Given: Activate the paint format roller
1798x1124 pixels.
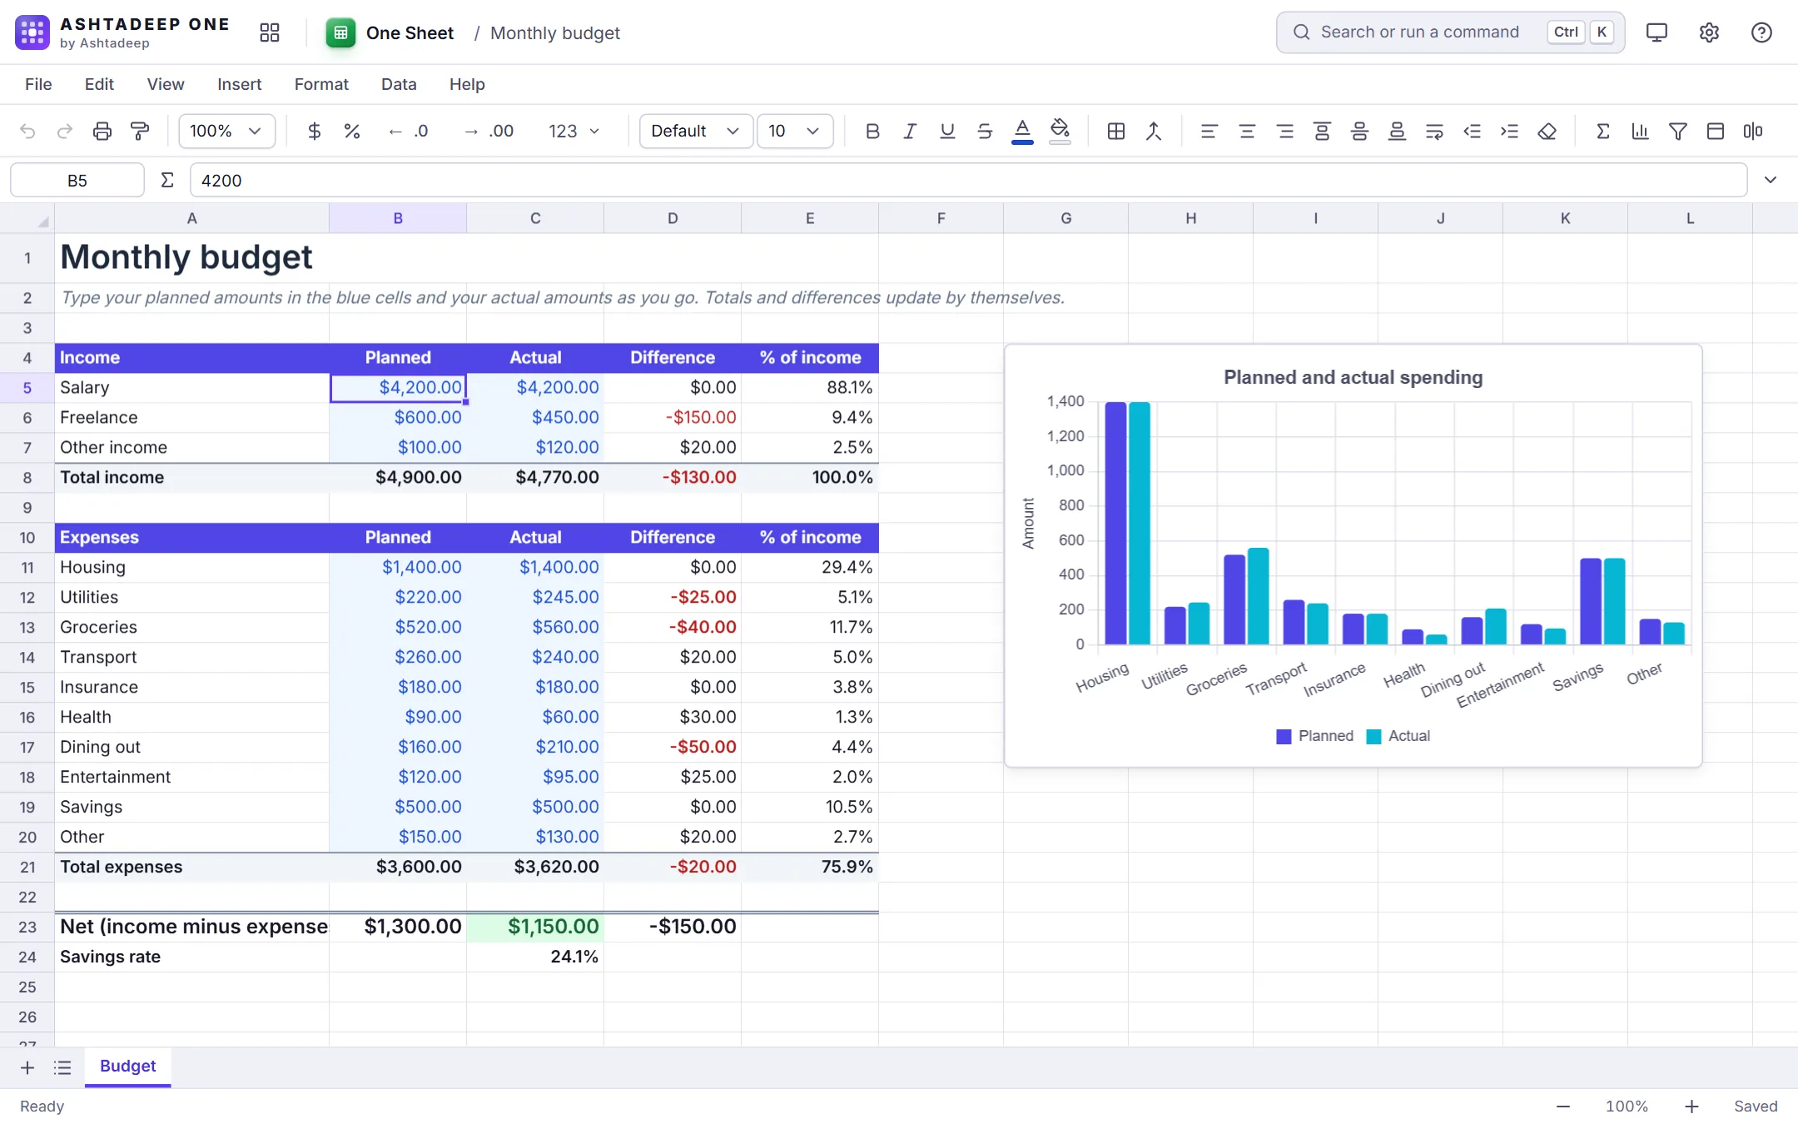Looking at the screenshot, I should 140,131.
